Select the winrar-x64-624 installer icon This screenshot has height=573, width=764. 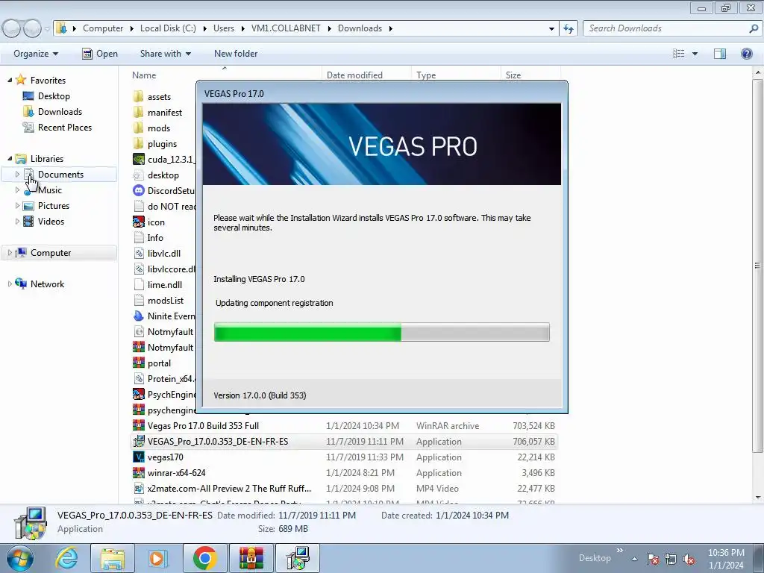[139, 472]
